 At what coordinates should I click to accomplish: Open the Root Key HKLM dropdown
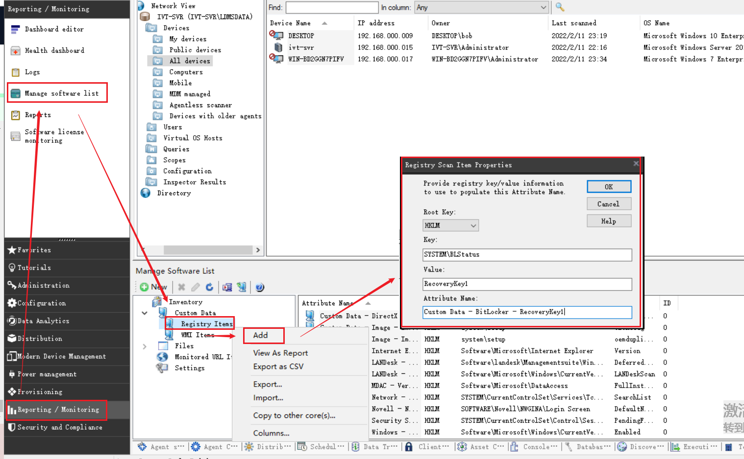coord(450,226)
